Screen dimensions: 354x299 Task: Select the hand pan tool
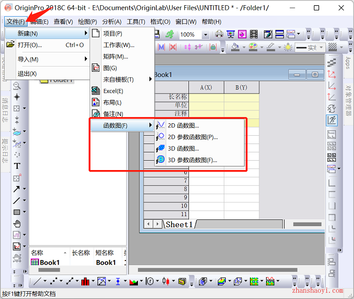17,224
